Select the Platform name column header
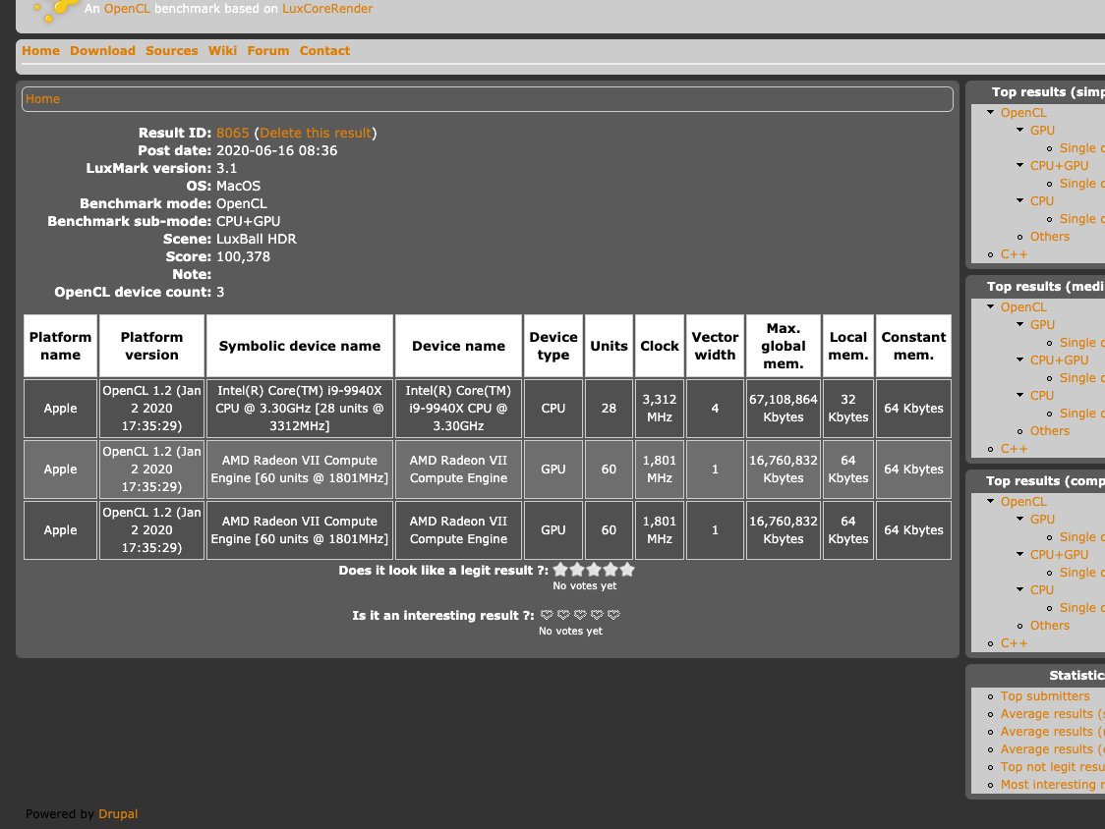This screenshot has height=829, width=1105. pyautogui.click(x=61, y=346)
